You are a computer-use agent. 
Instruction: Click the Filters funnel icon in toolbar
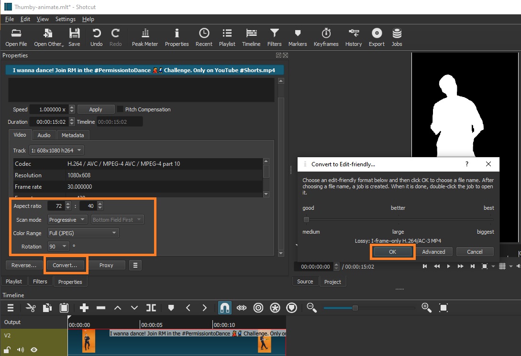pyautogui.click(x=274, y=37)
